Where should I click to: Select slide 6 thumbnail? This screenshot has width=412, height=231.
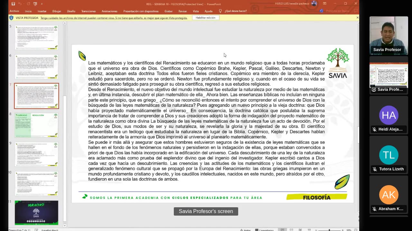point(36,66)
